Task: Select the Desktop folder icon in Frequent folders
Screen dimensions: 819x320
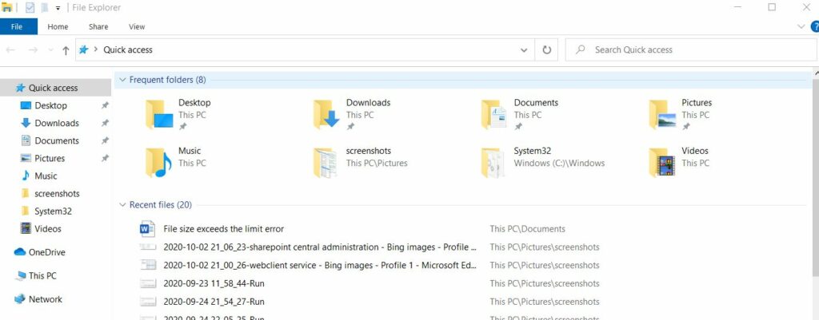Action: coord(159,114)
